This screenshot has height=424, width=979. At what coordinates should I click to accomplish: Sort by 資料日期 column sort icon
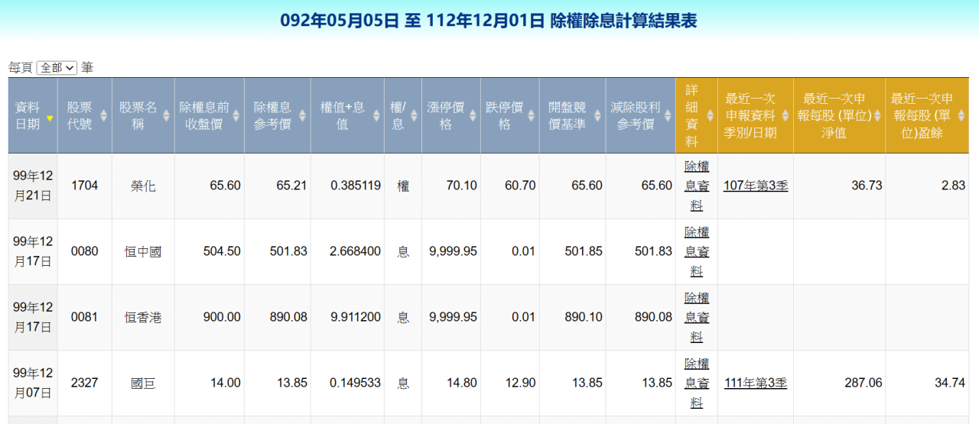[50, 117]
